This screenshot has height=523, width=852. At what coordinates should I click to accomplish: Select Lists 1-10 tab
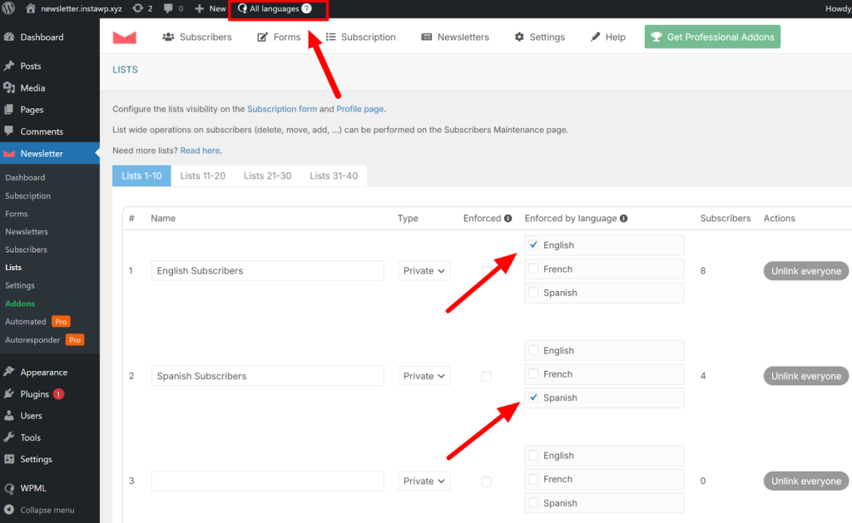141,176
